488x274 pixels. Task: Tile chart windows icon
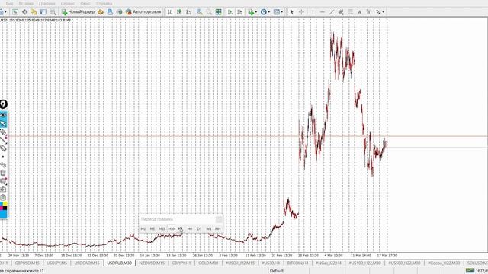tap(219, 12)
